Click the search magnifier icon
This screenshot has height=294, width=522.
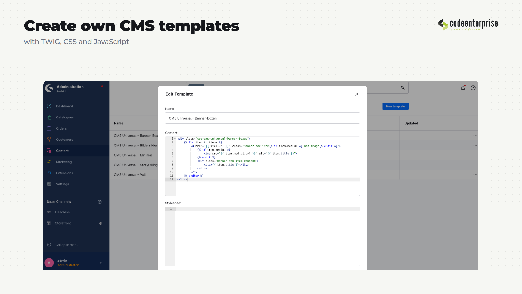point(403,88)
